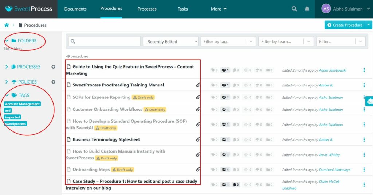Click the search magnifier icon in top navigation
The height and width of the screenshot is (195, 373).
[x=294, y=9]
